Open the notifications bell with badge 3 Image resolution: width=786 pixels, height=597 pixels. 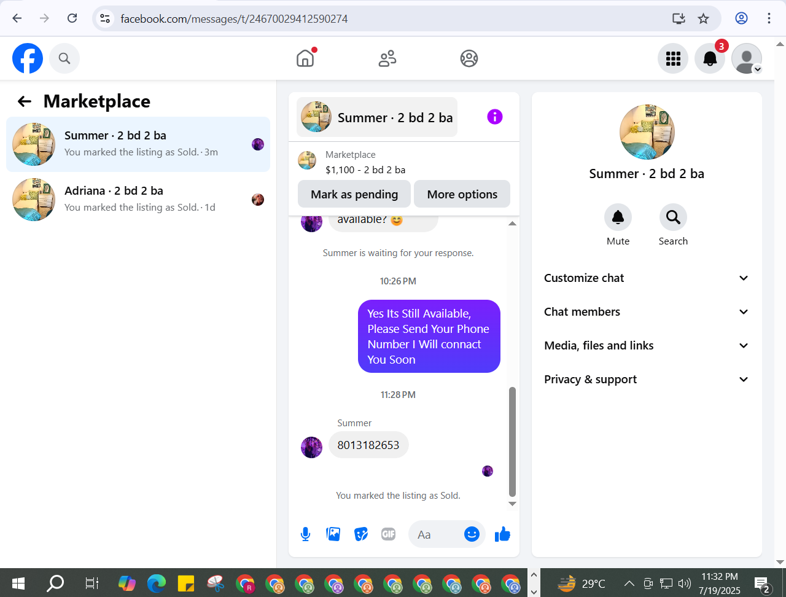(x=710, y=58)
